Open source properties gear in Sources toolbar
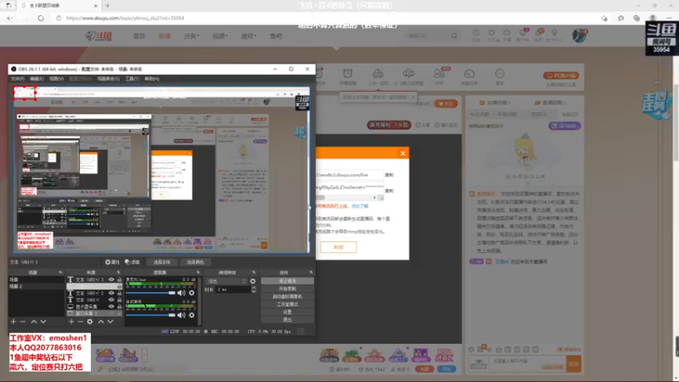This screenshot has width=679, height=382. pos(90,322)
